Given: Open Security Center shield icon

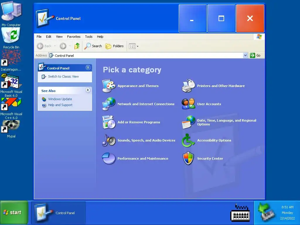Looking at the screenshot, I should click(x=188, y=158).
